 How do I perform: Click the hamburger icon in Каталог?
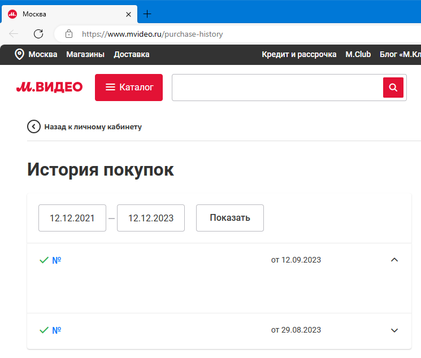[x=110, y=87]
